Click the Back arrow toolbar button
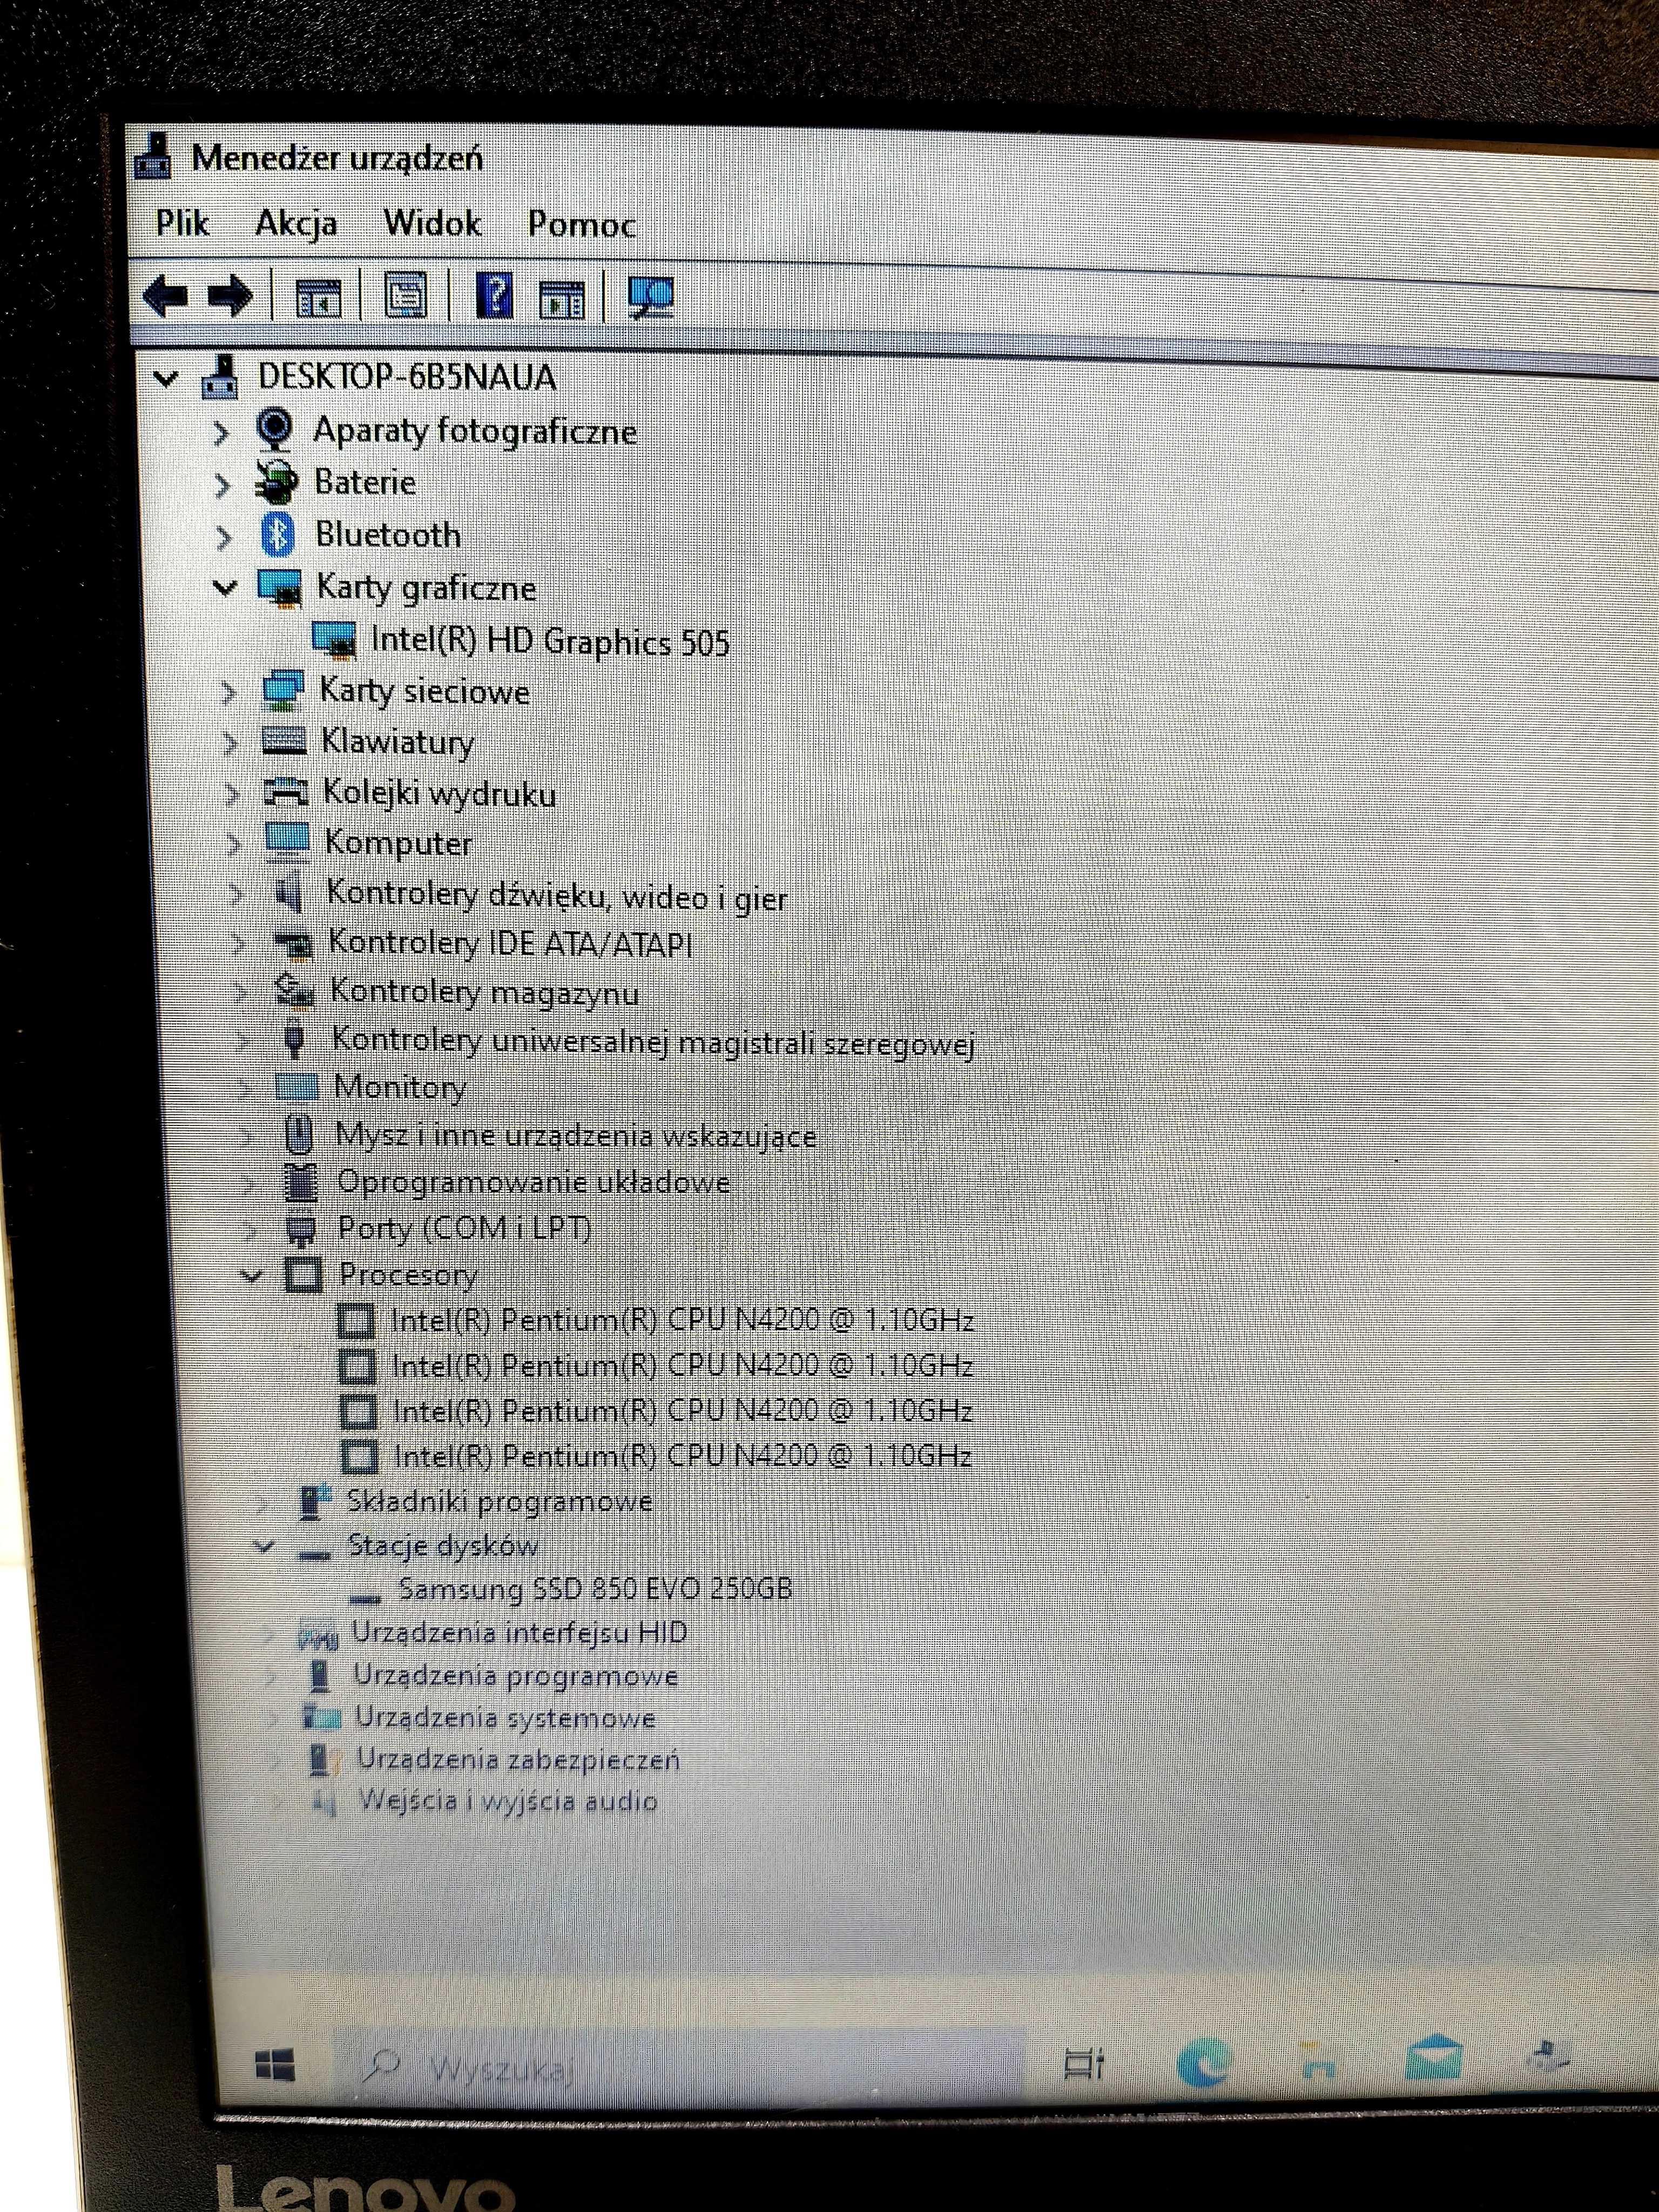The height and width of the screenshot is (2212, 1659). pyautogui.click(x=166, y=296)
